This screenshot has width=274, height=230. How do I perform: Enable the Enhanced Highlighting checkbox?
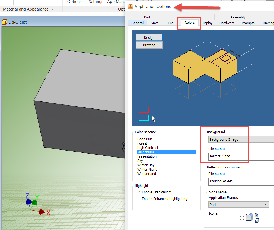[139, 199]
